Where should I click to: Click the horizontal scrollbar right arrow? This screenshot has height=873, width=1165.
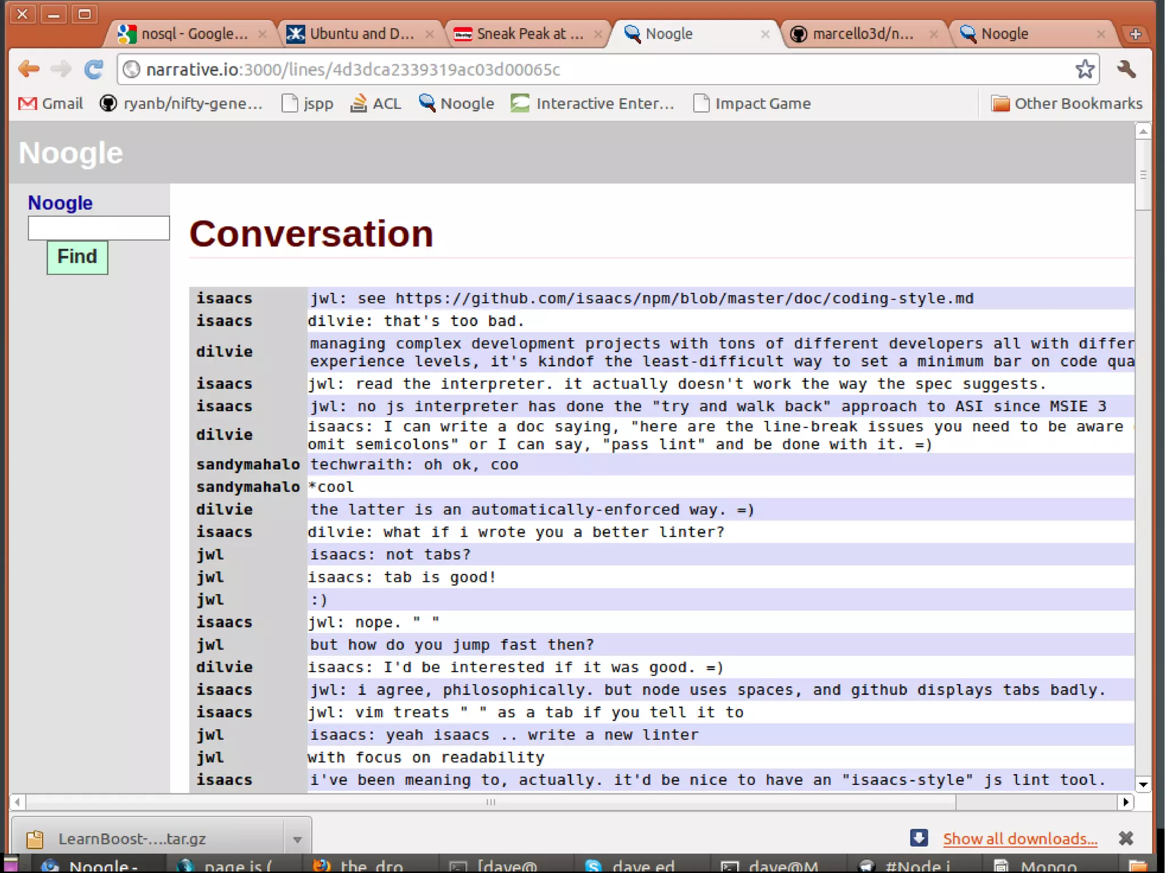(x=1125, y=802)
